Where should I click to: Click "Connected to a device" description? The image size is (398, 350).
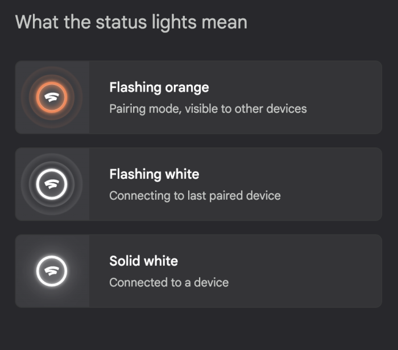click(x=169, y=283)
